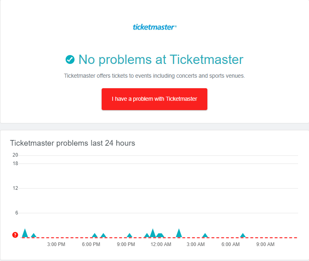Viewport: 309px width, 261px height.
Task: Click the 3:00 PM time axis label
Action: coord(56,244)
